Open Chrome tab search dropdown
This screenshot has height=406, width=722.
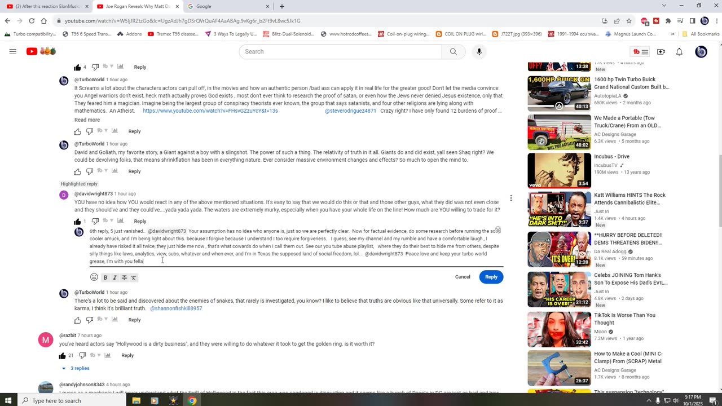664,6
